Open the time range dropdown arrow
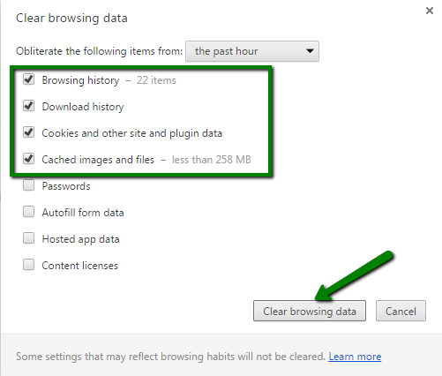442x376 pixels. (x=310, y=51)
